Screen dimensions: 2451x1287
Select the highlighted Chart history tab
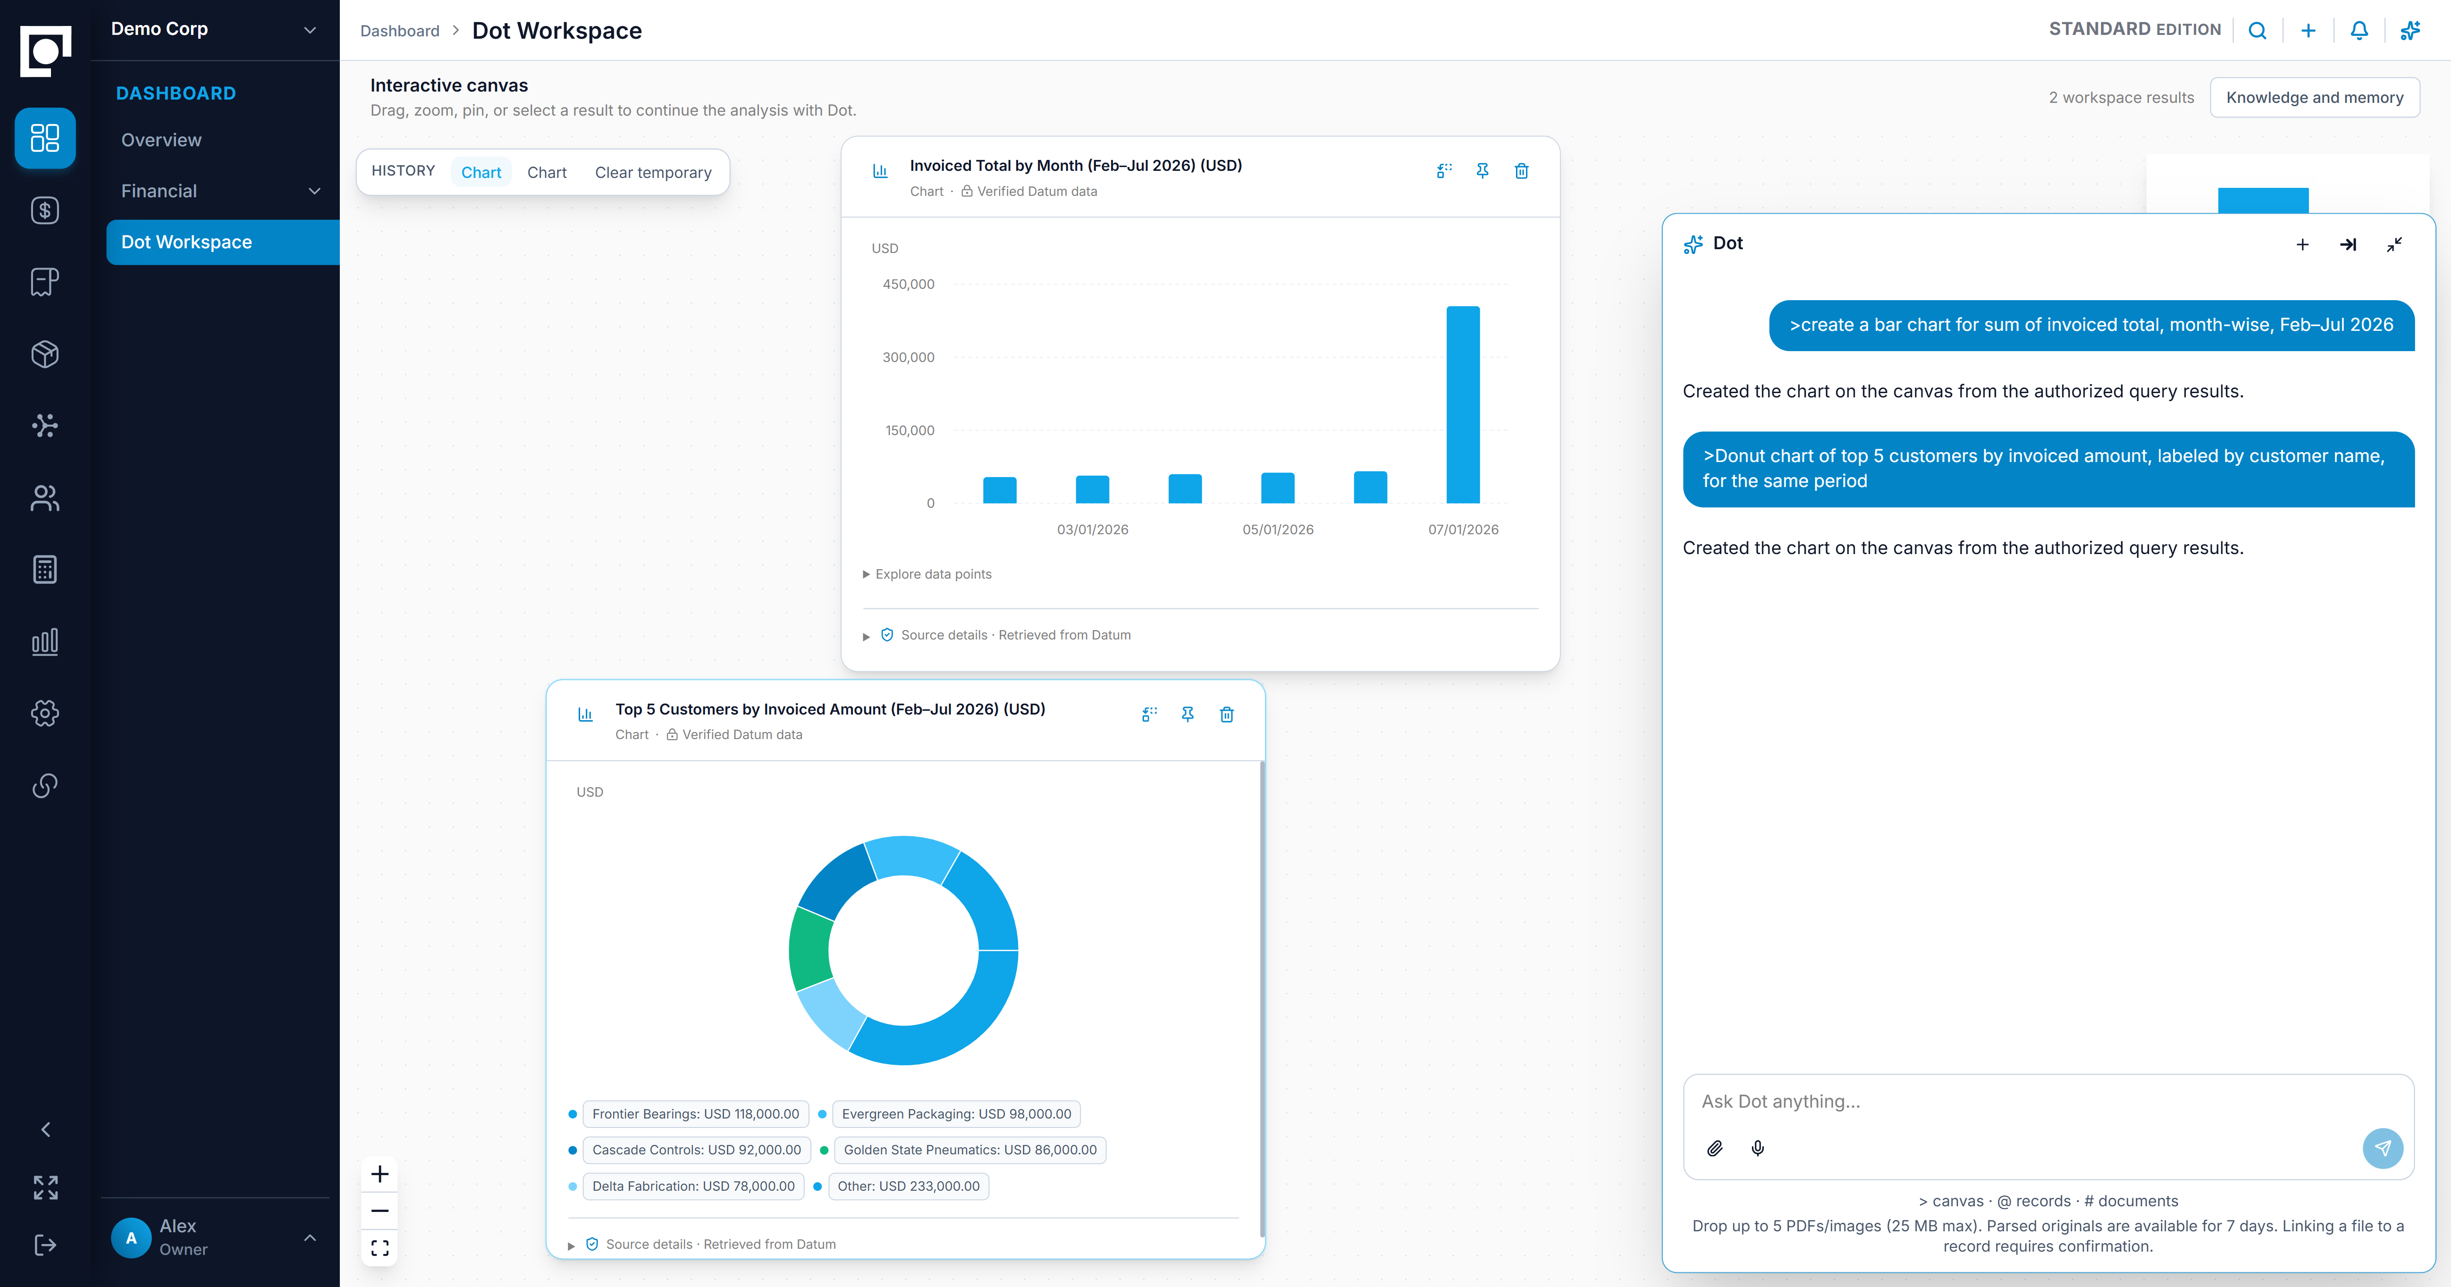[480, 172]
